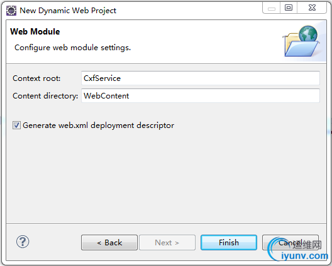332x266 pixels.
Task: Minimize the New Dynamic Web Project dialog
Action: [x=271, y=8]
